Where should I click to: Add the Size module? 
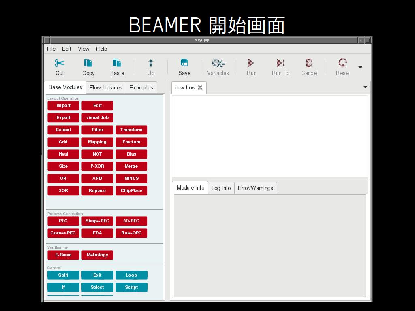tap(63, 166)
